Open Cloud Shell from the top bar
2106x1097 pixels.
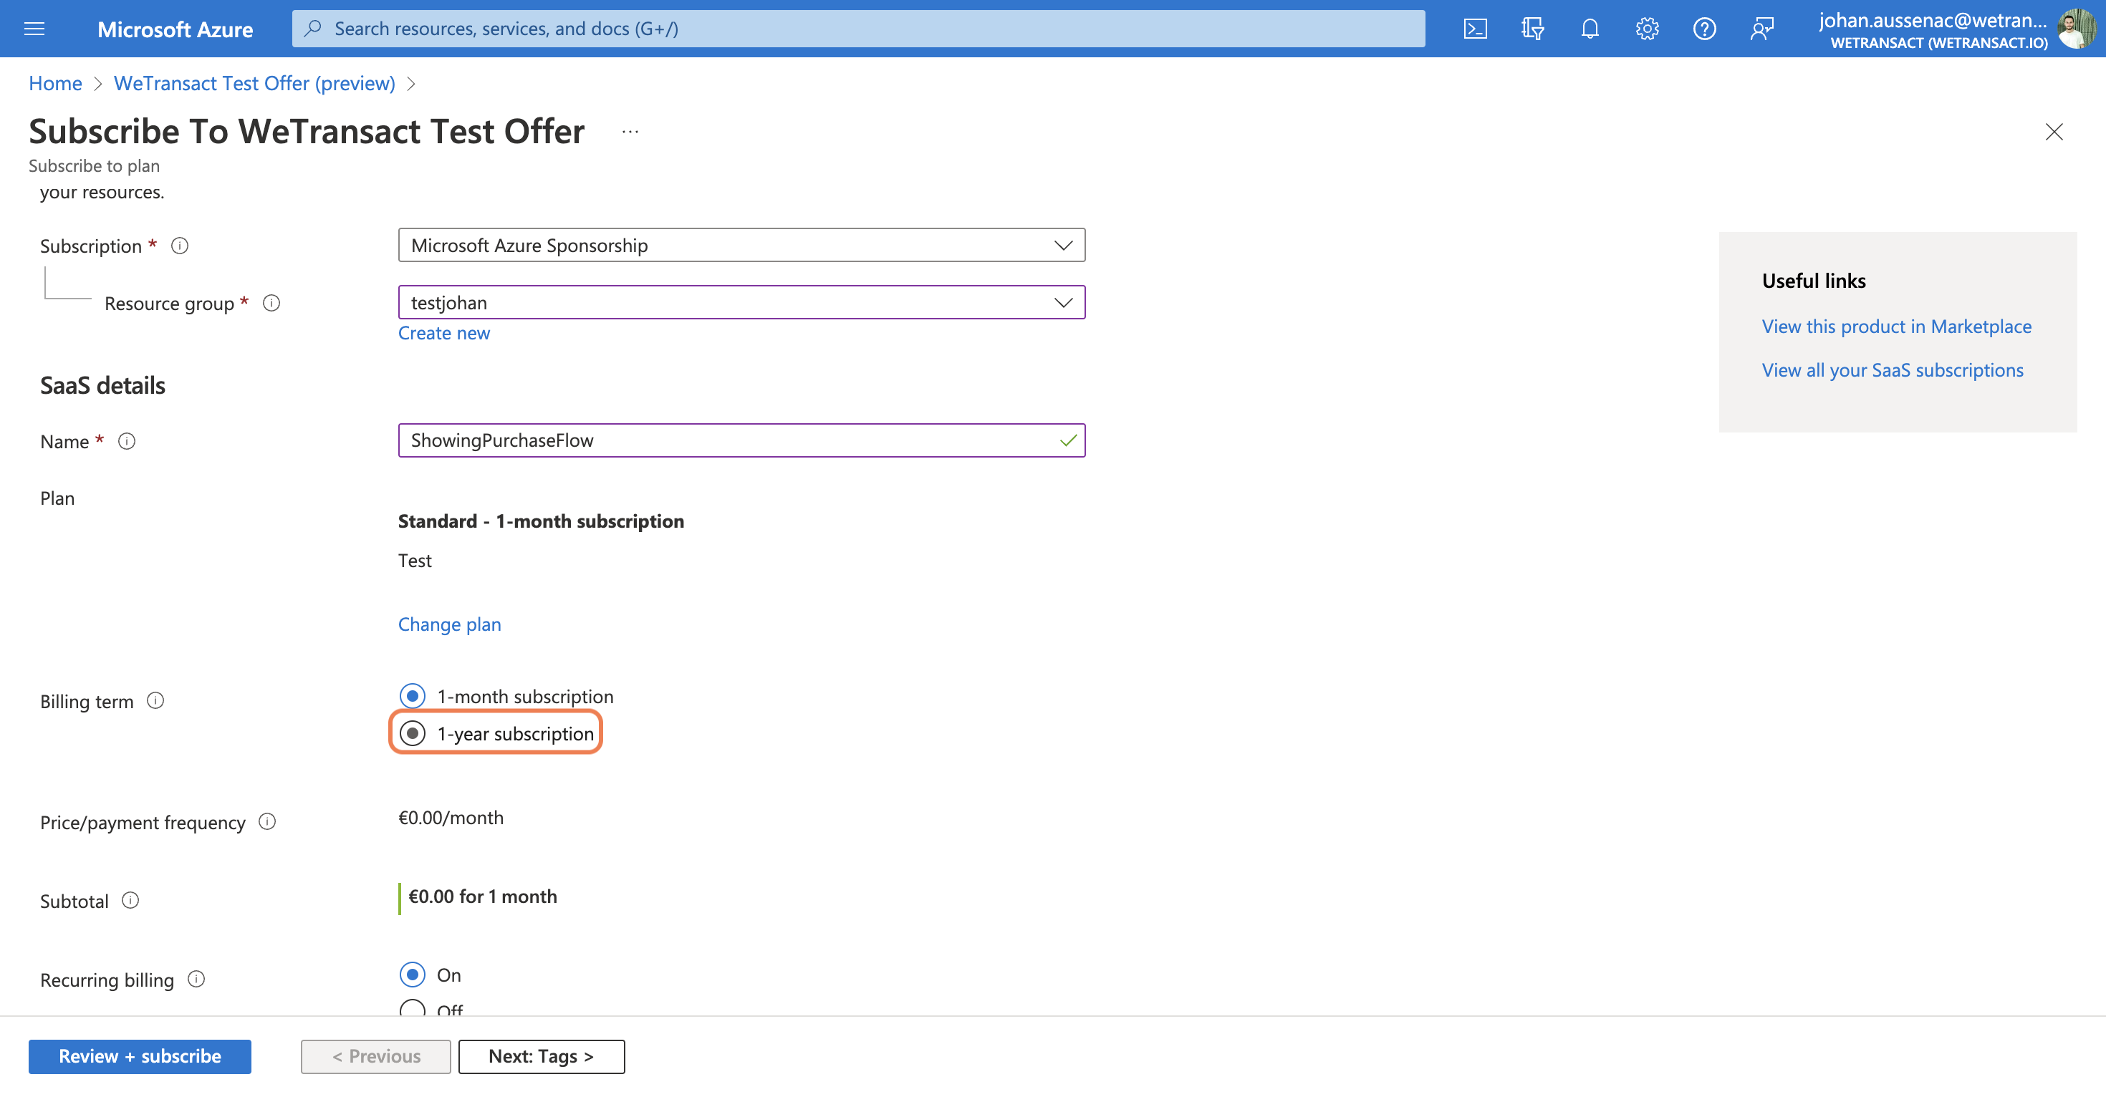[x=1475, y=29]
